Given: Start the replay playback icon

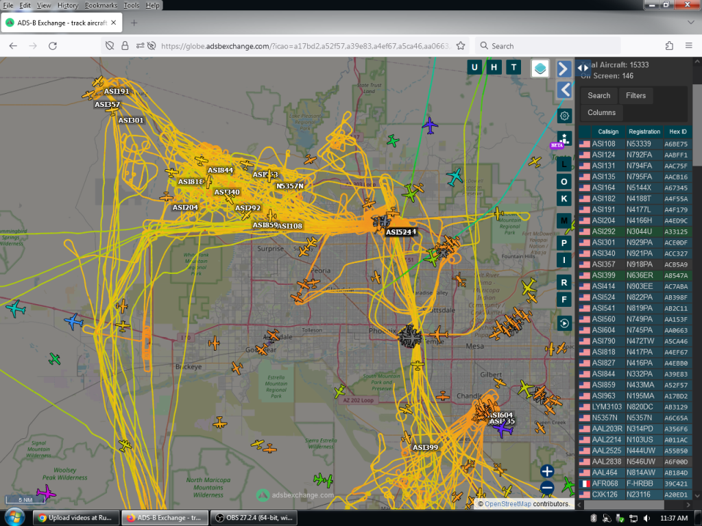Looking at the screenshot, I should (x=564, y=323).
